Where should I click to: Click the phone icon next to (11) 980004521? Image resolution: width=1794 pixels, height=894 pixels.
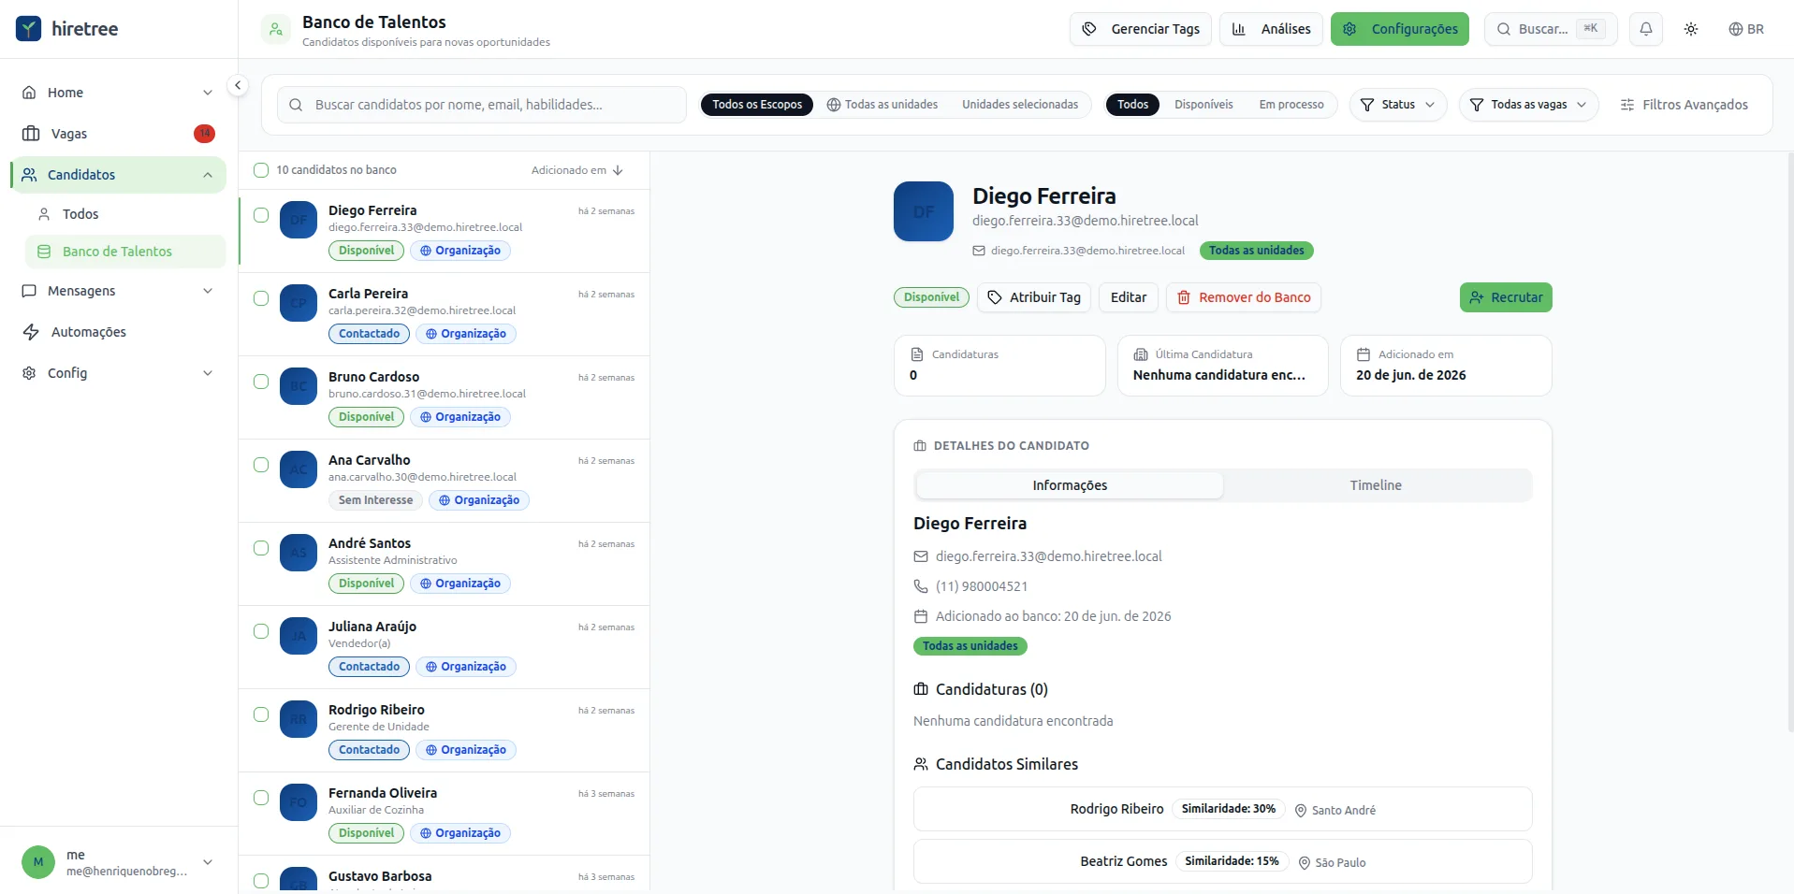921,586
